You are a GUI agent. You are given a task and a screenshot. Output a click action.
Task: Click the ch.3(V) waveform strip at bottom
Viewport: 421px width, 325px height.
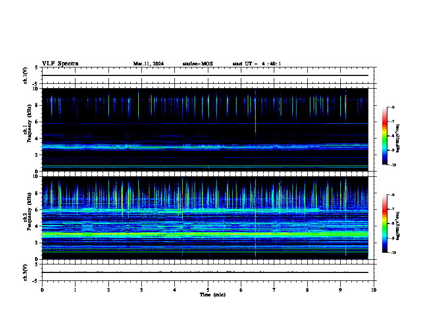208,272
